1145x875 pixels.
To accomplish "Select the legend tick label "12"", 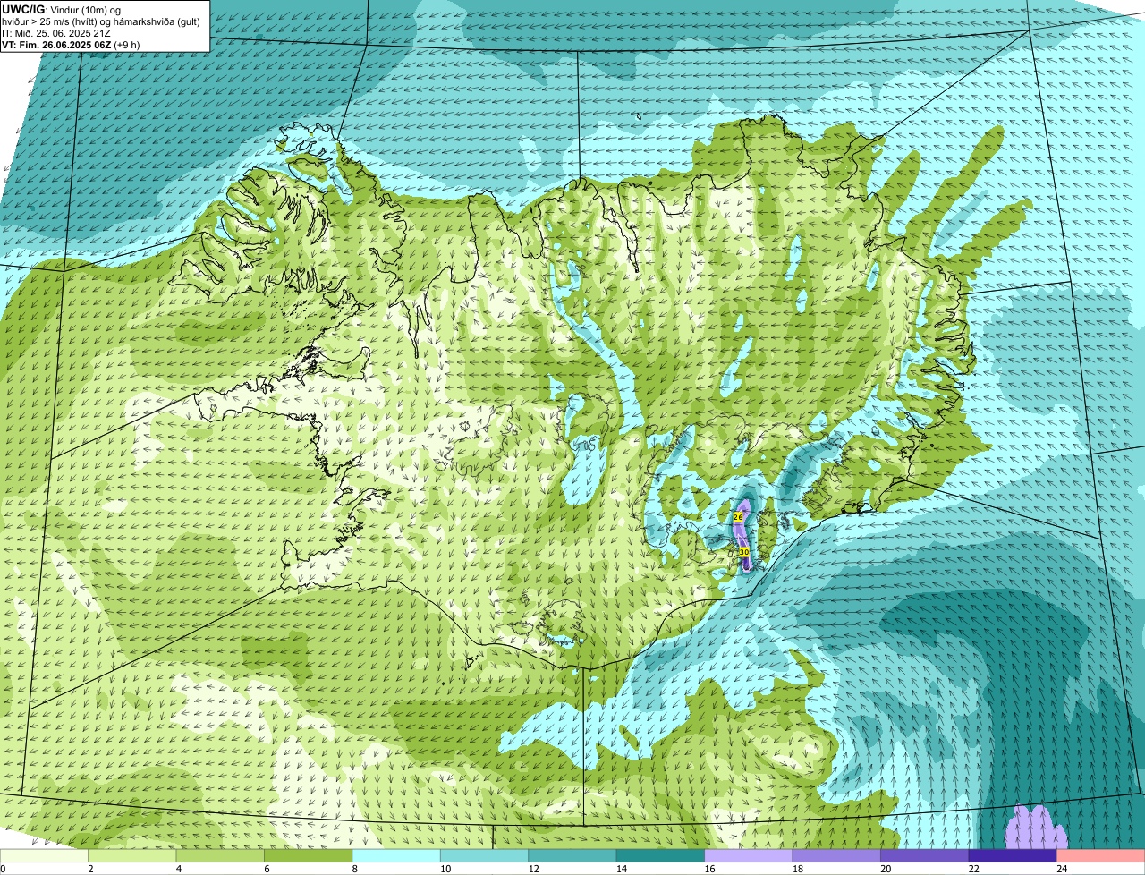I will (x=533, y=869).
